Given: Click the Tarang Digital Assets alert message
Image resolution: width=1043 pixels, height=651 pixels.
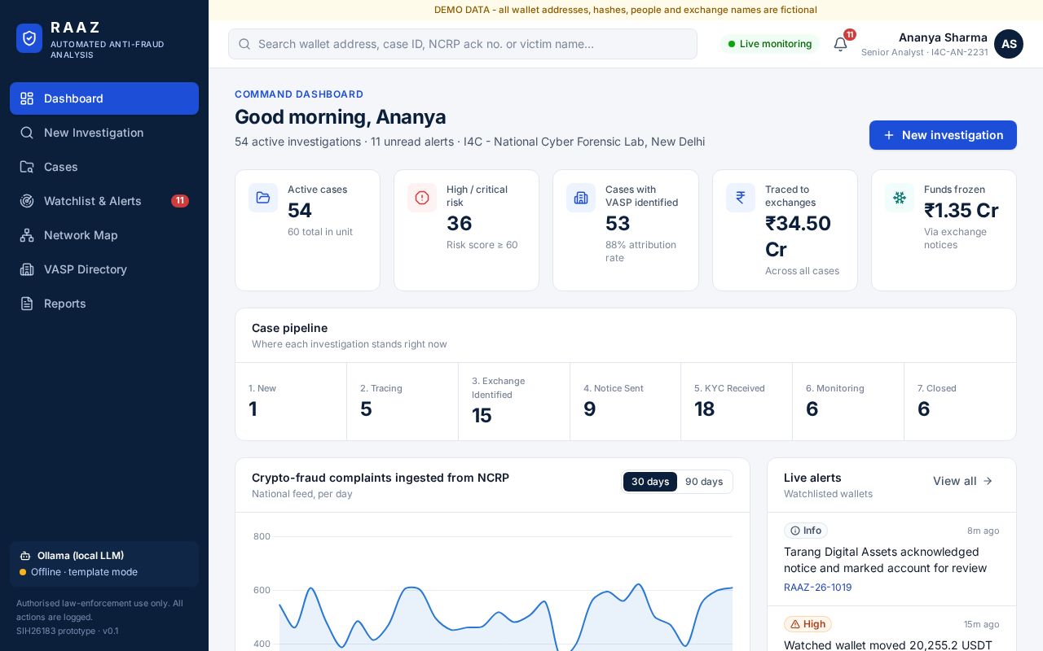Looking at the screenshot, I should tap(885, 560).
